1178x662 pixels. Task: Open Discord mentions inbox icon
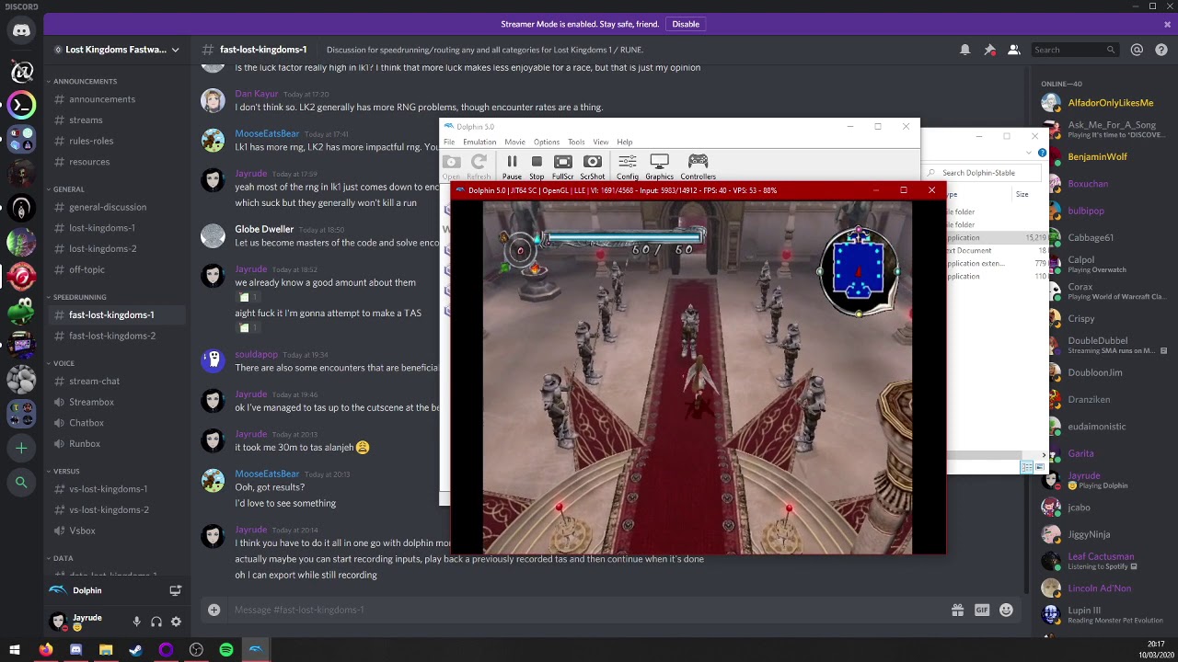coord(1137,50)
